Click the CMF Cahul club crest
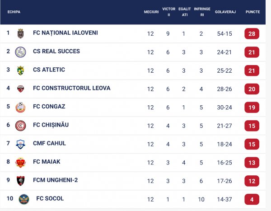This screenshot has height=211, width=271. point(20,144)
